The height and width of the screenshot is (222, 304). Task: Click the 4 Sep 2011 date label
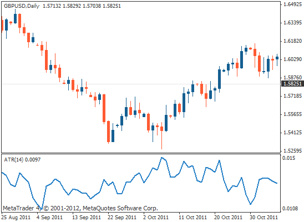point(49,218)
